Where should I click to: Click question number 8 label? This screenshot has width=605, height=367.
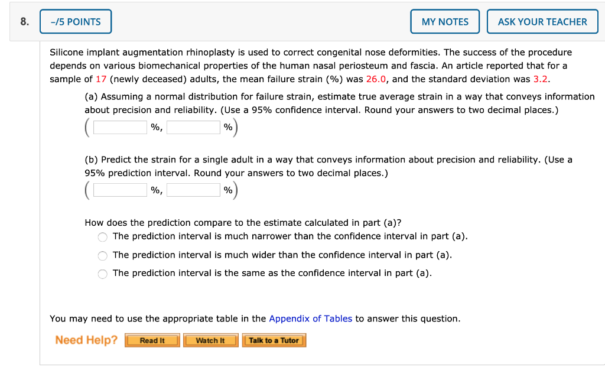tap(24, 21)
